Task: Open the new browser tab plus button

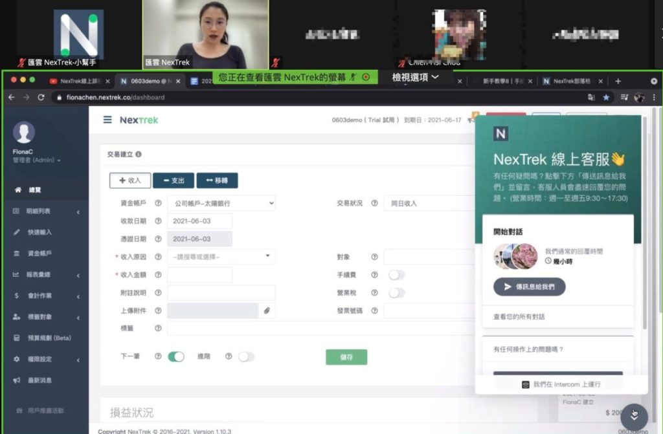Action: [x=618, y=81]
